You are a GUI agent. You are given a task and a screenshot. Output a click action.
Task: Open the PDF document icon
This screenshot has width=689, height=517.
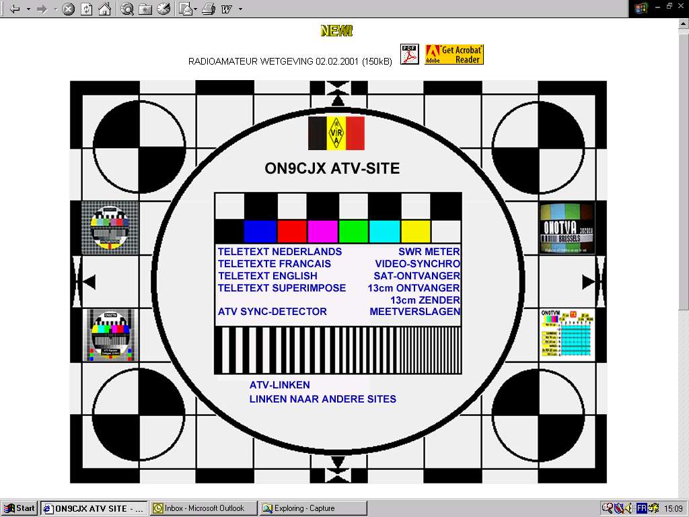coord(410,55)
